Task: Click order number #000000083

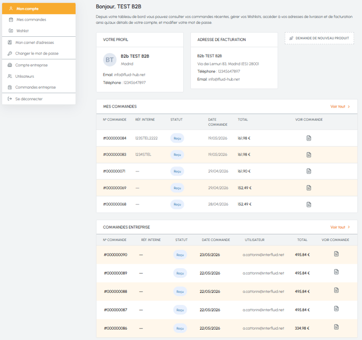Action: (115, 154)
